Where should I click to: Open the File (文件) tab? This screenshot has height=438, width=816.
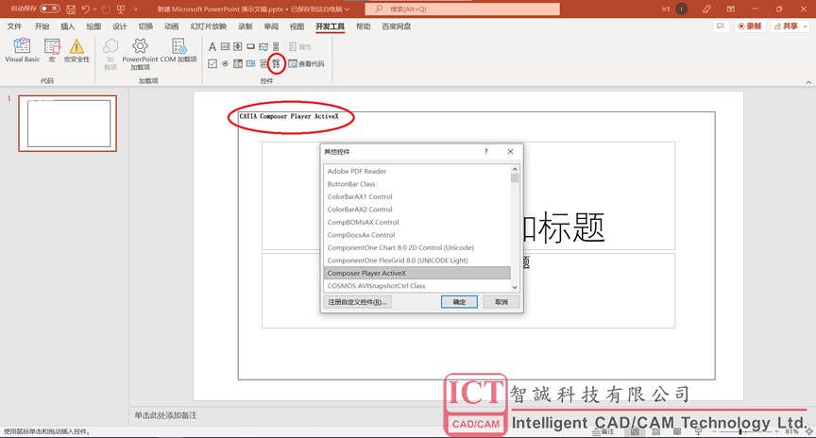pos(14,26)
